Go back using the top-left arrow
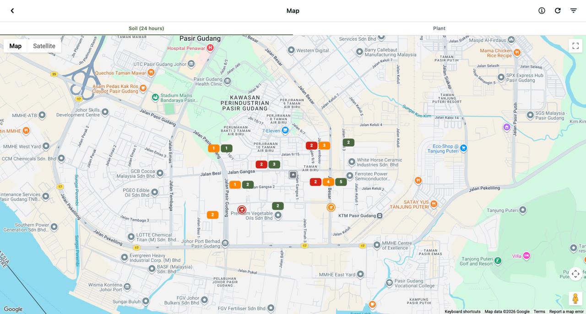Image resolution: width=586 pixels, height=314 pixels. [x=12, y=11]
